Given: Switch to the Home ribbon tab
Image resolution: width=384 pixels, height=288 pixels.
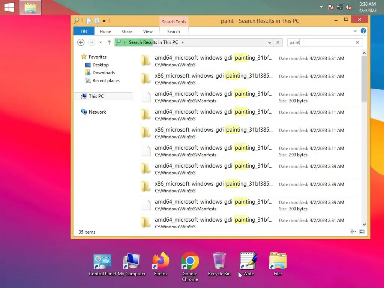Looking at the screenshot, I should (x=105, y=31).
